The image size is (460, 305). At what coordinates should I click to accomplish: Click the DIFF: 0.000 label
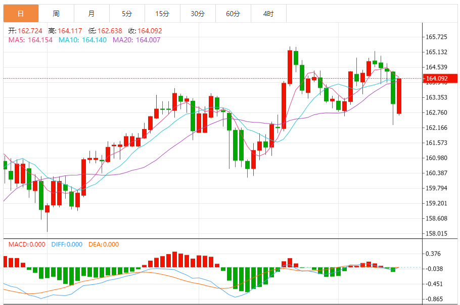[x=67, y=245]
